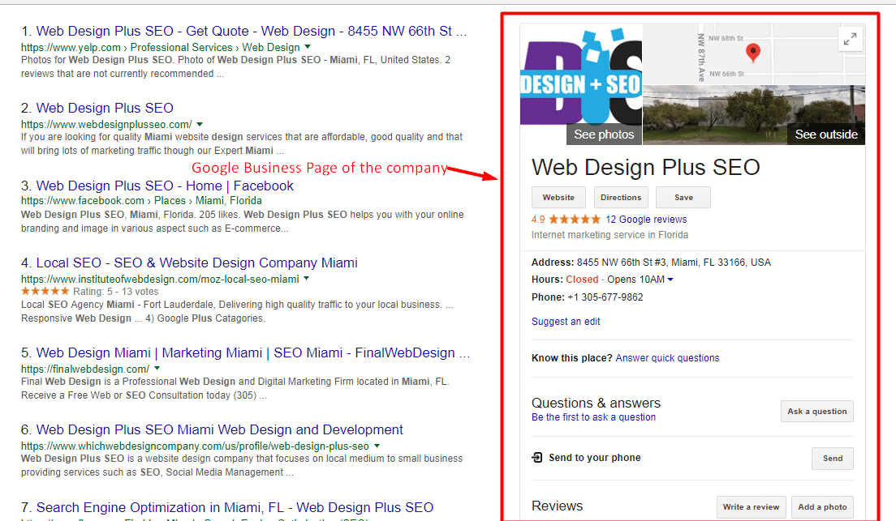The image size is (896, 521).
Task: Click the red map pin marker
Action: click(x=753, y=53)
